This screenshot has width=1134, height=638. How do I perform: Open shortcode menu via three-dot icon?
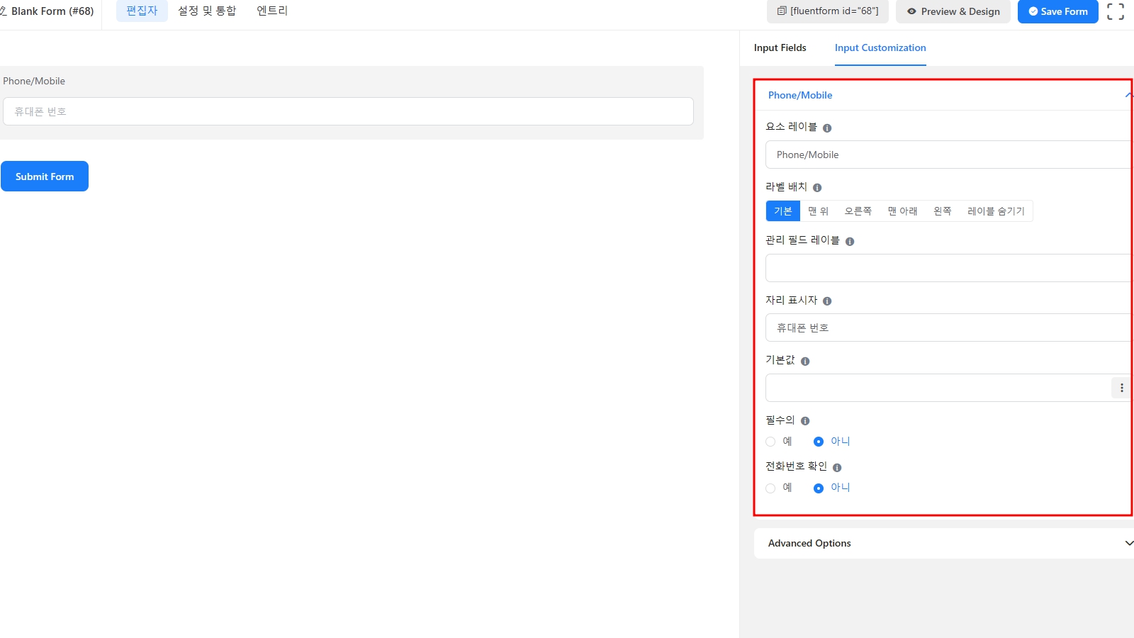pos(1121,388)
